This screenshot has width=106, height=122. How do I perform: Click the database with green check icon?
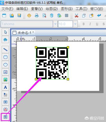coord(59,15)
